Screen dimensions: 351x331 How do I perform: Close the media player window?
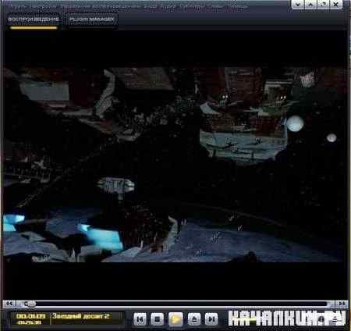pos(336,5)
